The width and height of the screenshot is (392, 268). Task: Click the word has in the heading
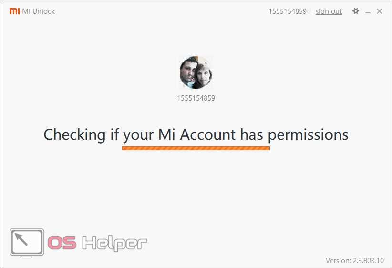251,134
